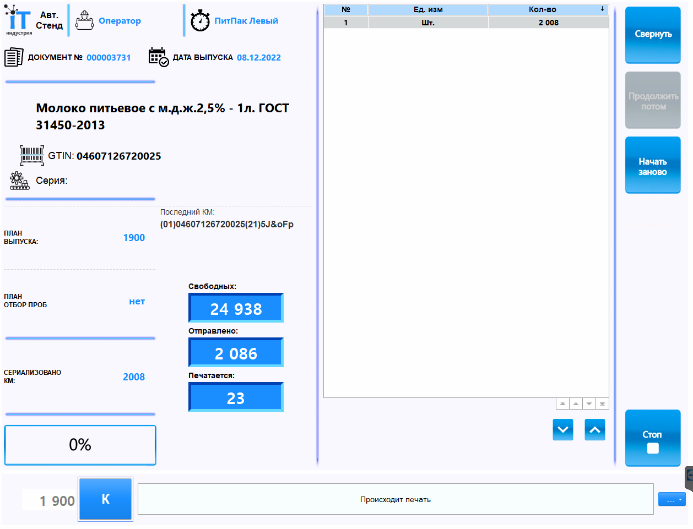
Task: Click the Свернуть button
Action: tap(653, 35)
